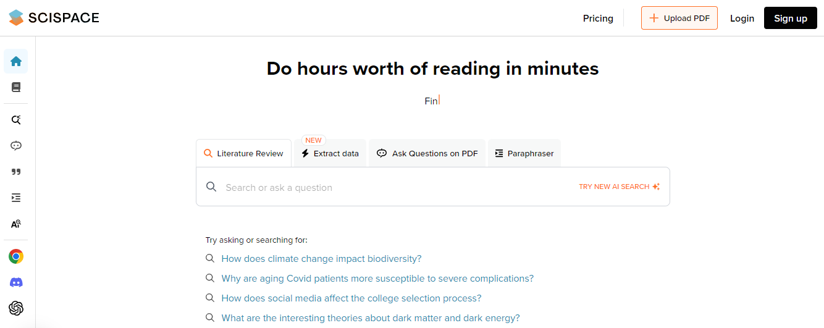824x328 pixels.
Task: Open the Chrome extension icon
Action: pyautogui.click(x=16, y=256)
